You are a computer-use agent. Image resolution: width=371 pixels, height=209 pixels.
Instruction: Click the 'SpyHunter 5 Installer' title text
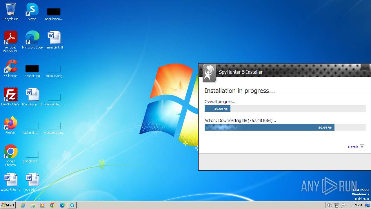point(241,72)
